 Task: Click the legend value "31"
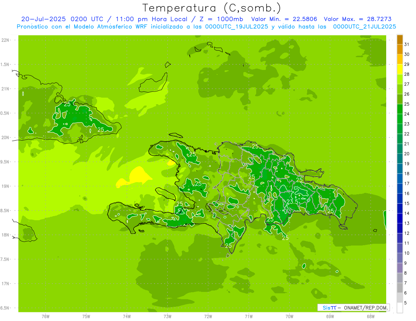tap(407, 44)
